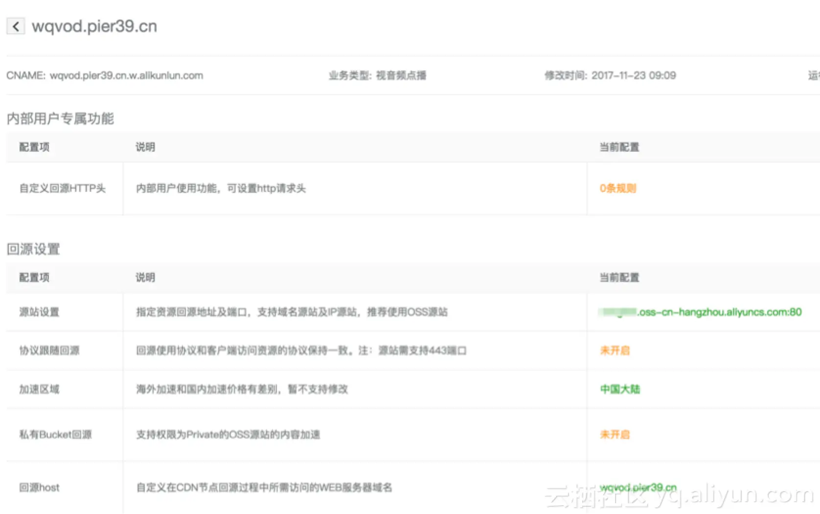Click the 中国大陆 region value
This screenshot has height=514, width=820.
620,389
